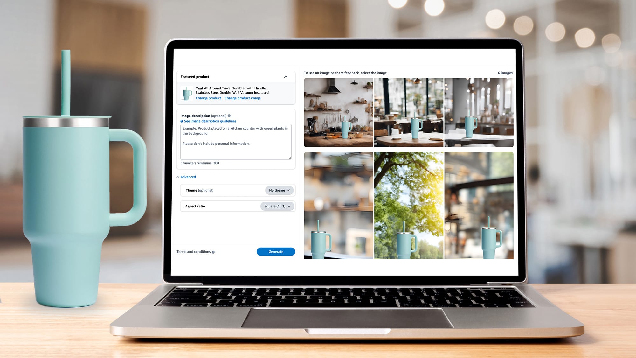Click the Generate button
The width and height of the screenshot is (636, 358).
pos(275,251)
